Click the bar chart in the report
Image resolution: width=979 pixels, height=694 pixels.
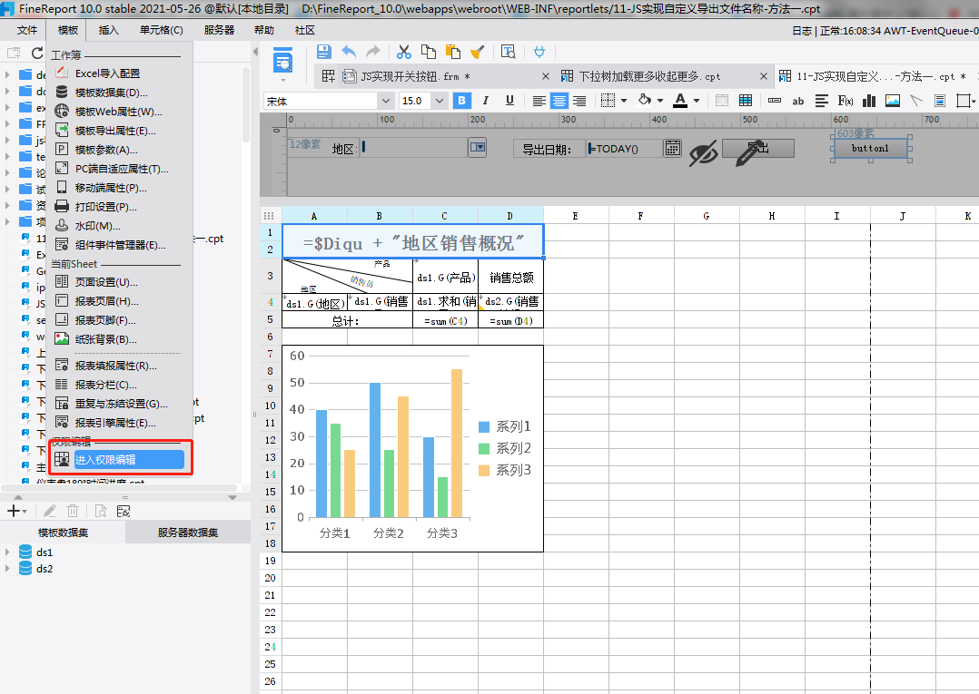click(412, 448)
